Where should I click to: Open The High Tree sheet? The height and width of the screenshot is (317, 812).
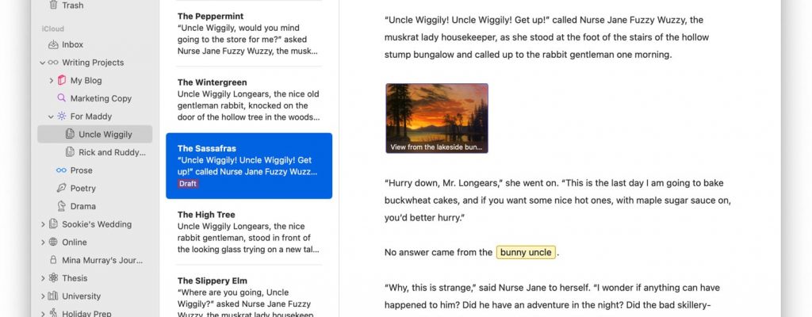point(249,232)
